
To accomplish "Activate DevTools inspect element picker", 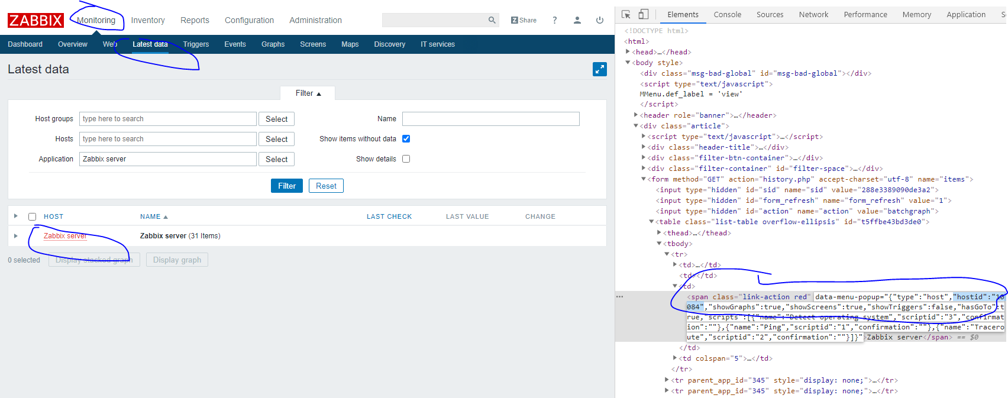I will (625, 14).
